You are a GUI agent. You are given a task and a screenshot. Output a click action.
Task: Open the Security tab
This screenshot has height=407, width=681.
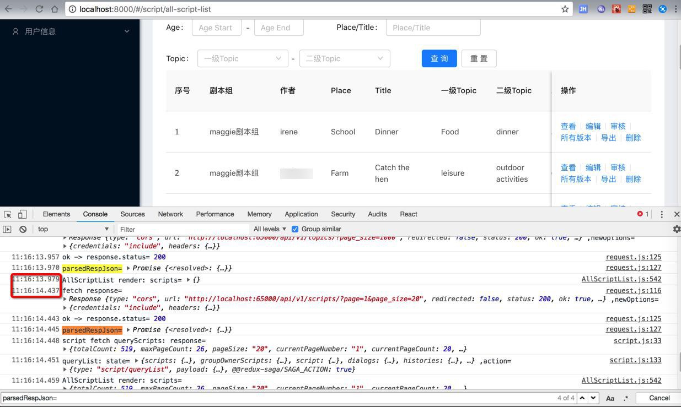[x=343, y=214]
